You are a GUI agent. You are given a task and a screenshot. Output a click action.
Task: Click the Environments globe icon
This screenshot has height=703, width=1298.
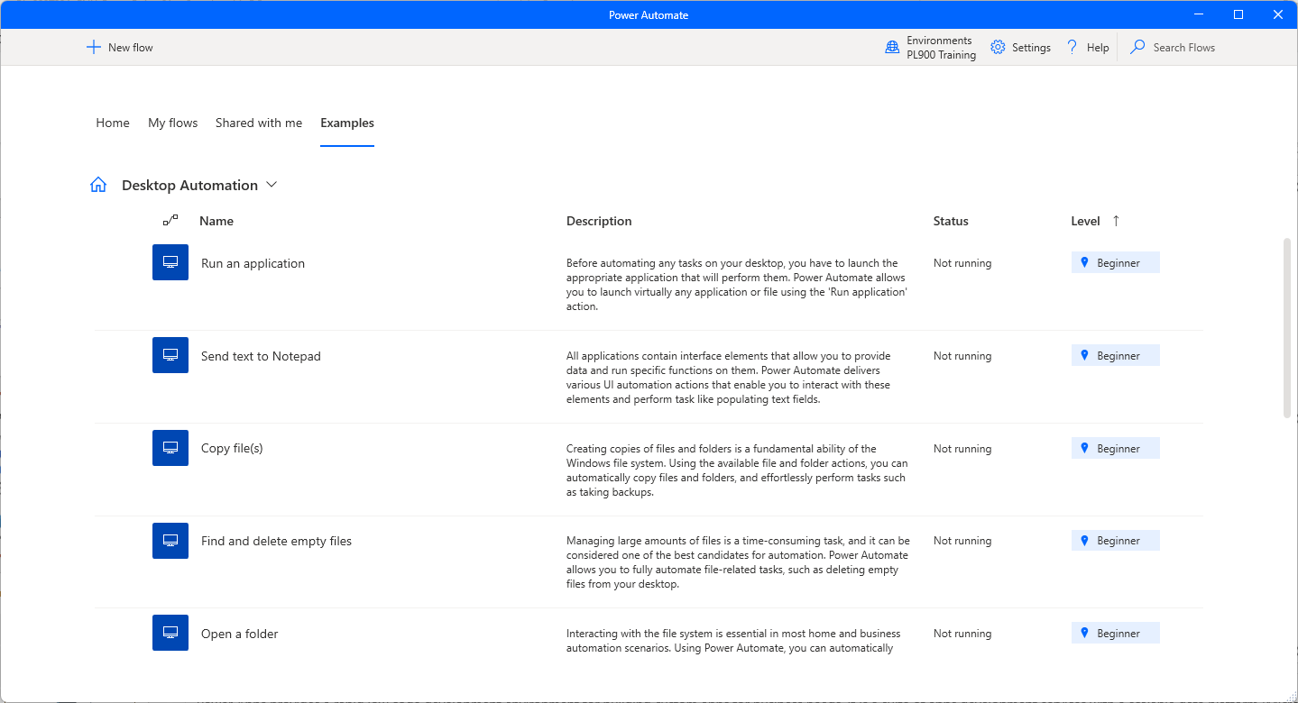coord(892,48)
